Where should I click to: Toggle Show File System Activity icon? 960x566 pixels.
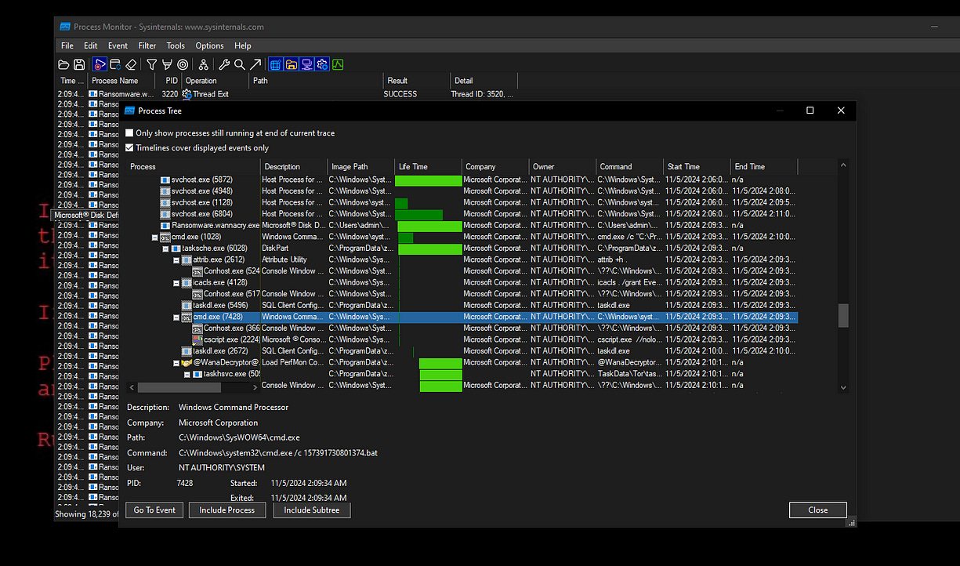(292, 64)
